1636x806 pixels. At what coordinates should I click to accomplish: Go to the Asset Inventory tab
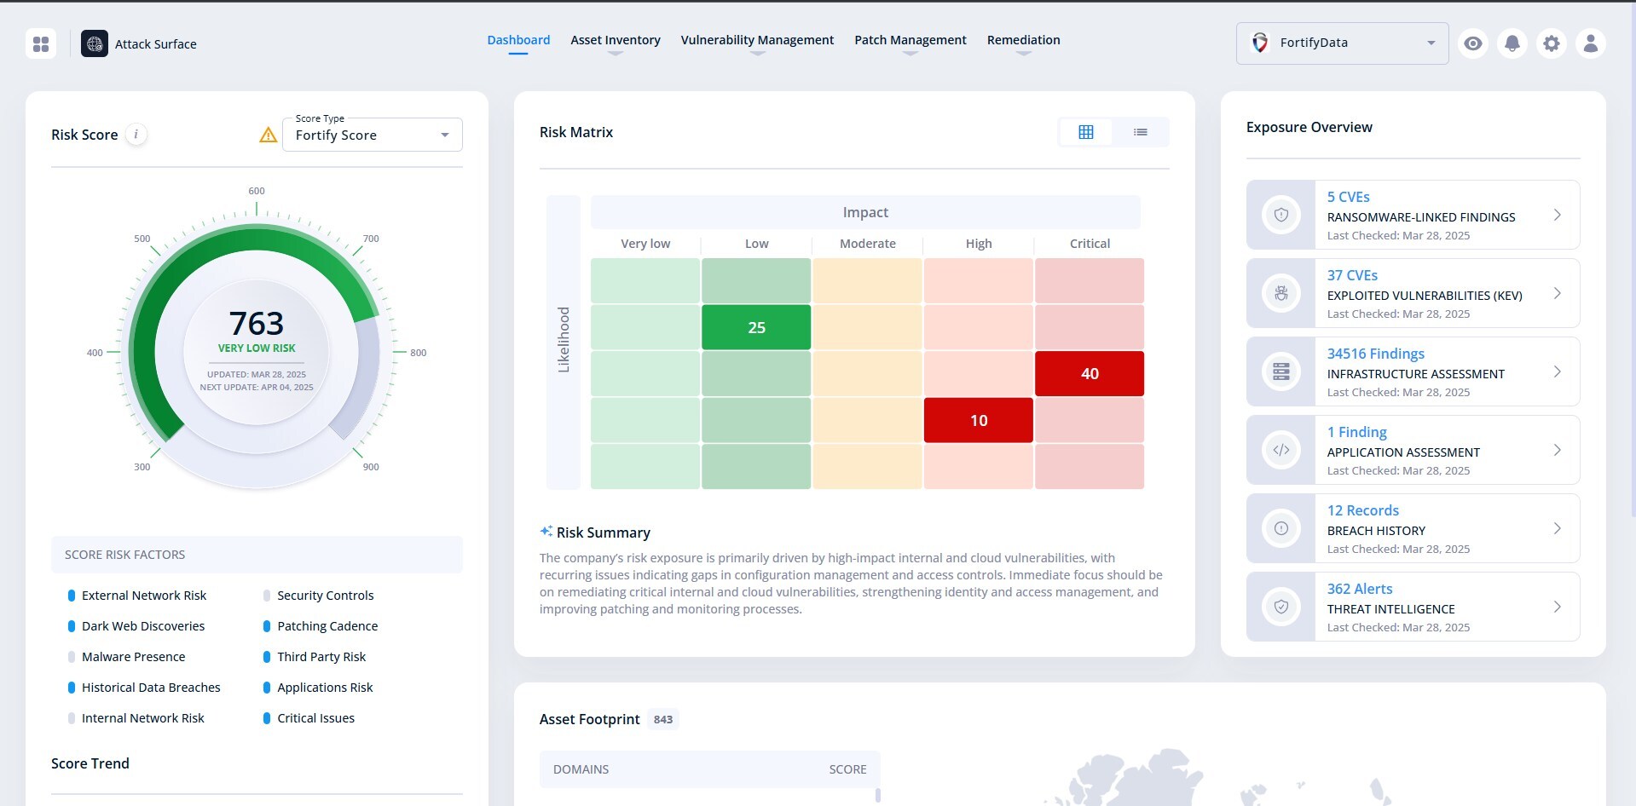[615, 40]
